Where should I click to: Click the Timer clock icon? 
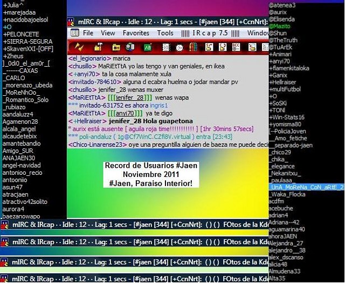pos(180,47)
